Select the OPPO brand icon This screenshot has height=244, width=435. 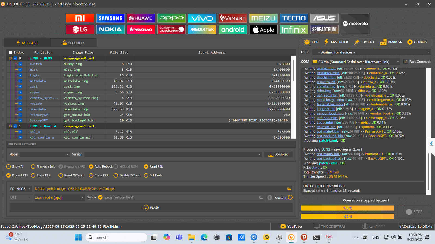click(x=172, y=18)
